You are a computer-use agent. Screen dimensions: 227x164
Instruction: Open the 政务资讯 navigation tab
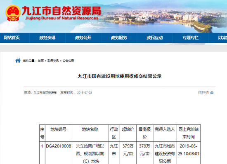[47, 38]
